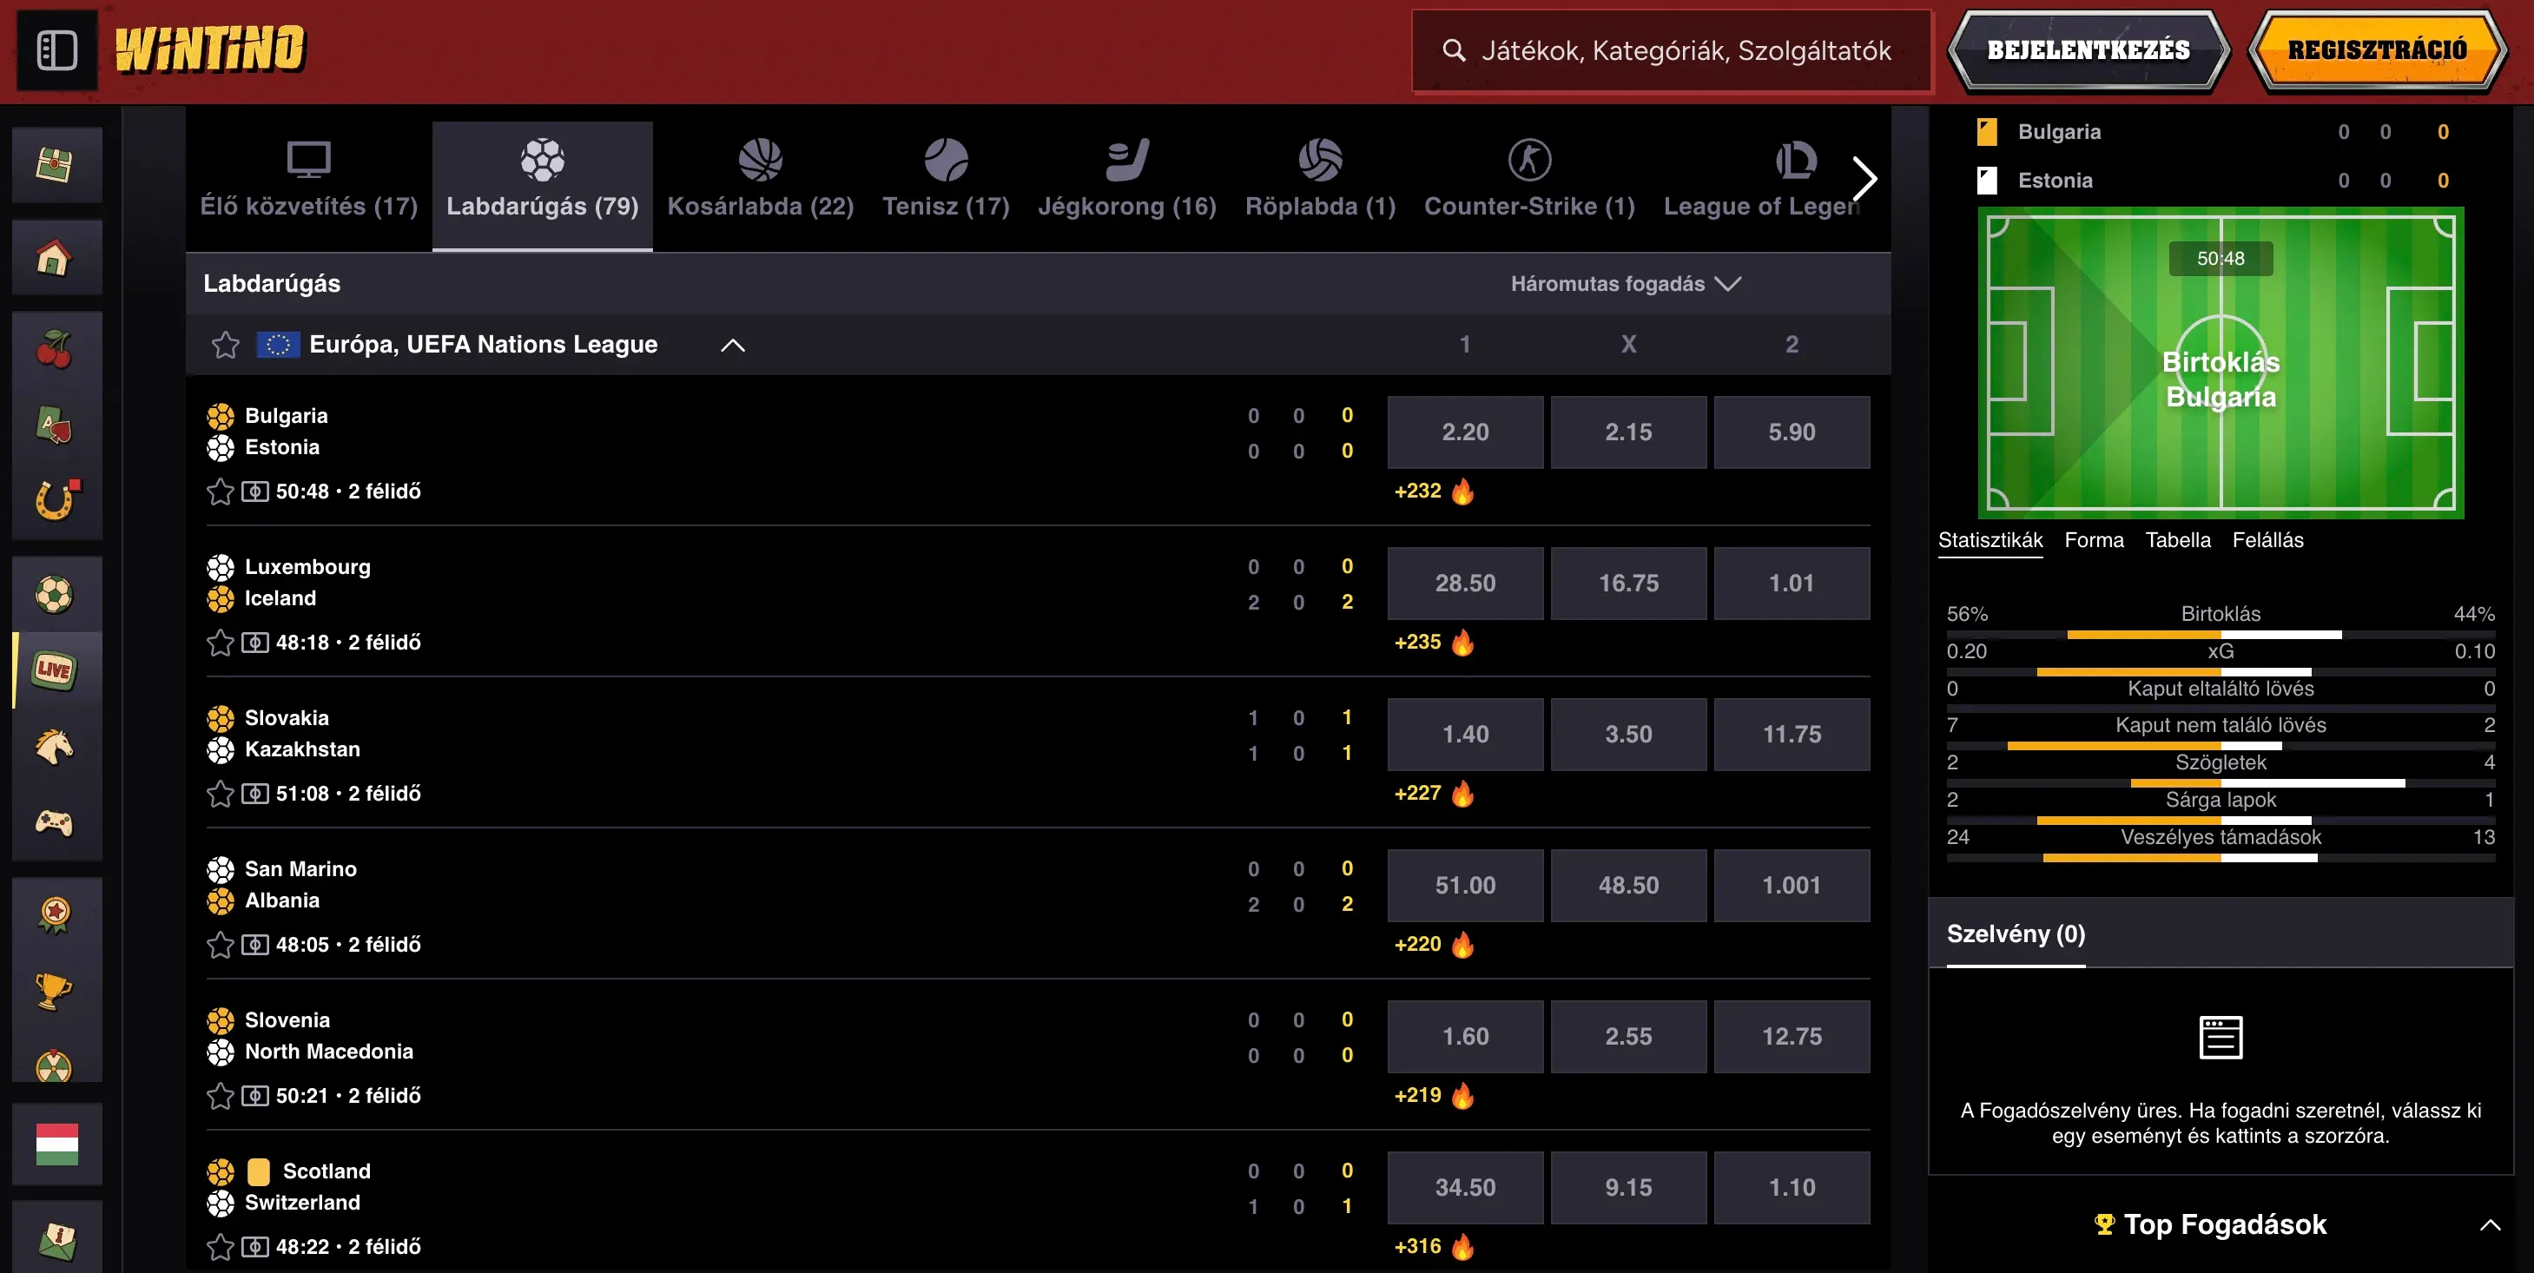The width and height of the screenshot is (2534, 1273).
Task: Open the playing cards icon in the sidebar
Action: [55, 425]
